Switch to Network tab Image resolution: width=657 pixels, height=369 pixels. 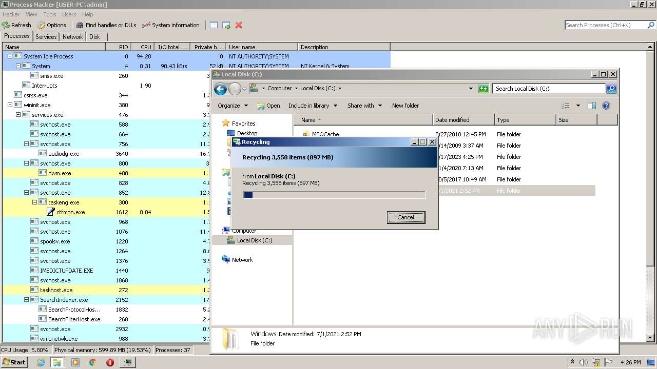73,37
